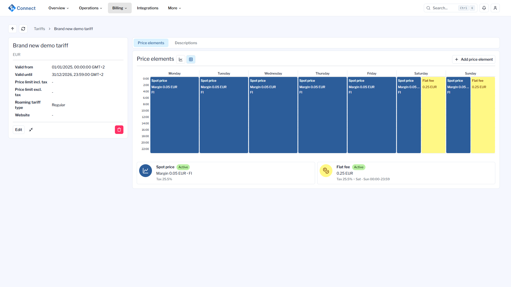The width and height of the screenshot is (511, 287).
Task: Select the yellow Saturday Flat fee block
Action: coord(433,115)
